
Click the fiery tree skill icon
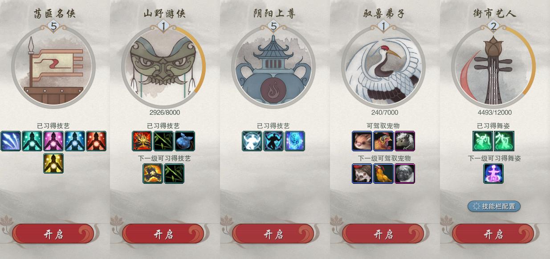tap(142, 141)
